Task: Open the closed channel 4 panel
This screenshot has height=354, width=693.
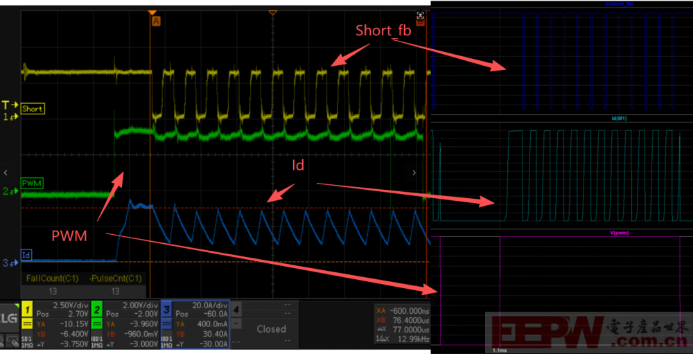Action: [271, 328]
